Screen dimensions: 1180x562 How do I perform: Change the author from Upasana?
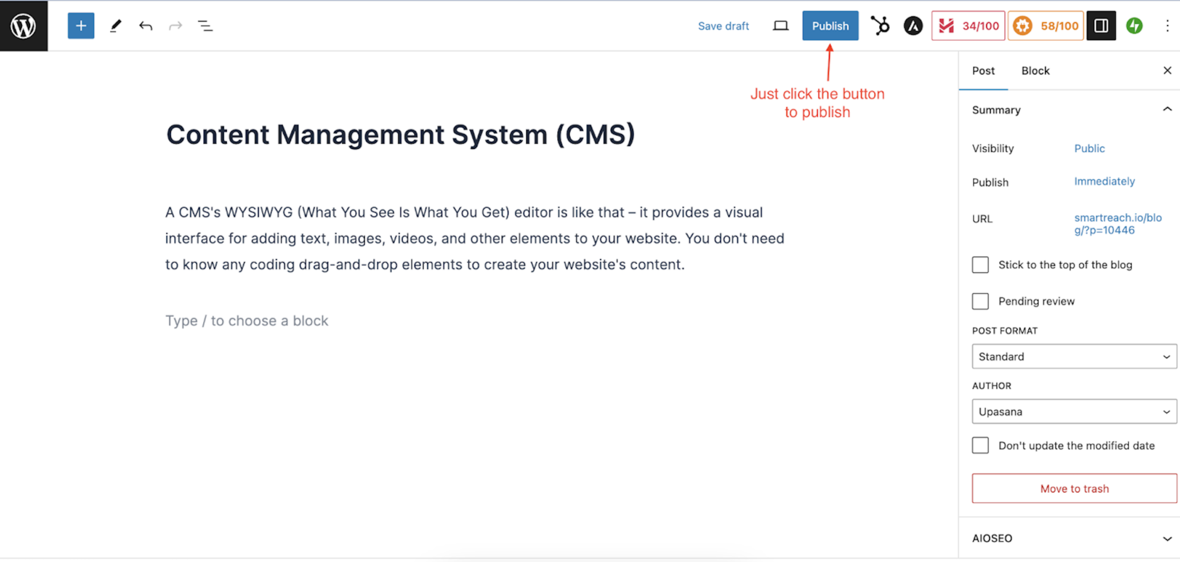(x=1073, y=411)
